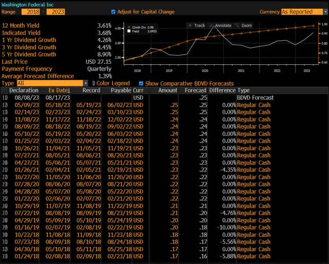Toggle the Show Comparative BDVD Forecasts checkbox
Image resolution: width=329 pixels, height=264 pixels.
coord(141,83)
